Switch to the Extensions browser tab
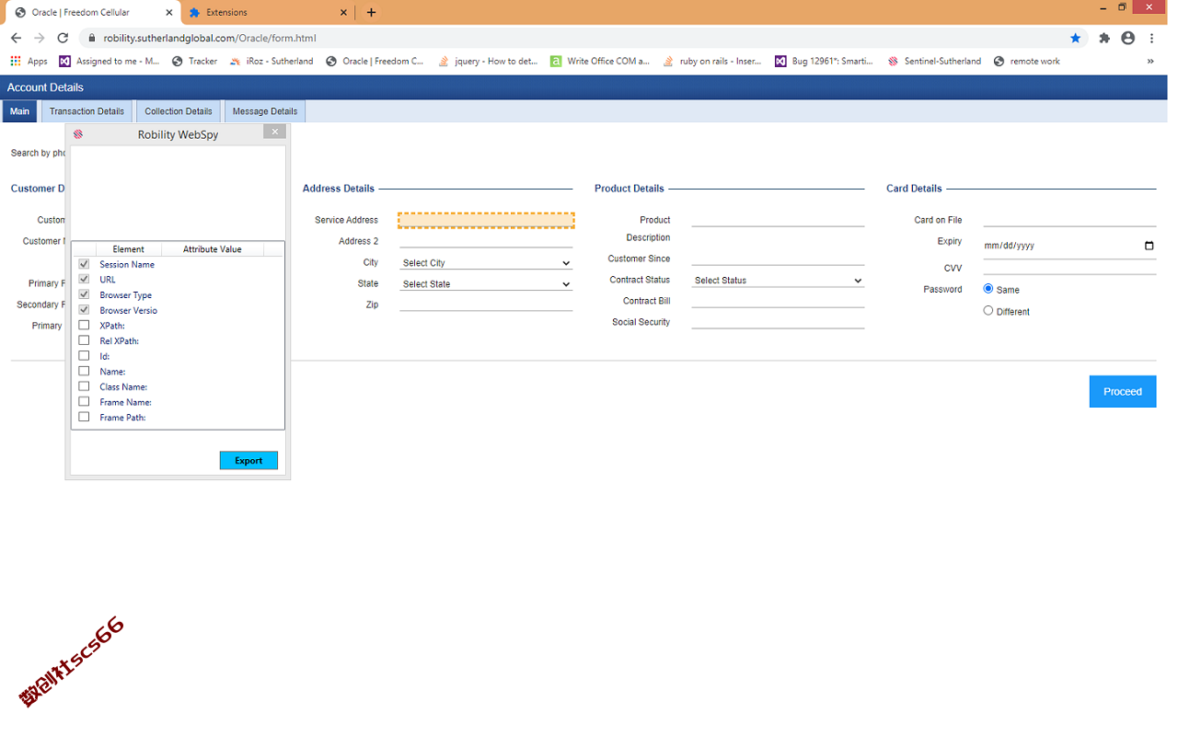This screenshot has width=1178, height=736. [269, 13]
